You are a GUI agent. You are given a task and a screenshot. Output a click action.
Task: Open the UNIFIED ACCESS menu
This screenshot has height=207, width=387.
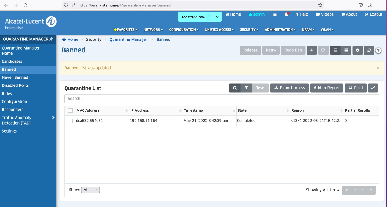pos(219,30)
